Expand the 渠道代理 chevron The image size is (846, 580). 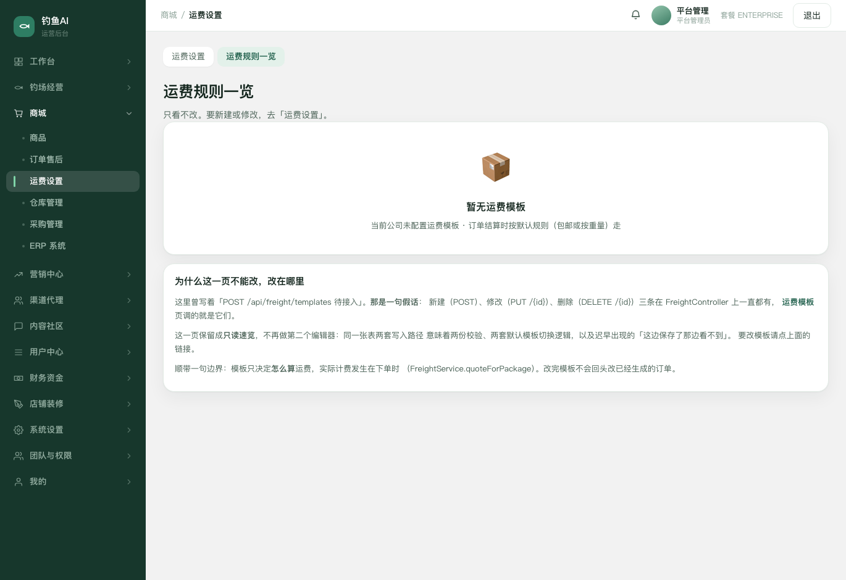pos(129,300)
